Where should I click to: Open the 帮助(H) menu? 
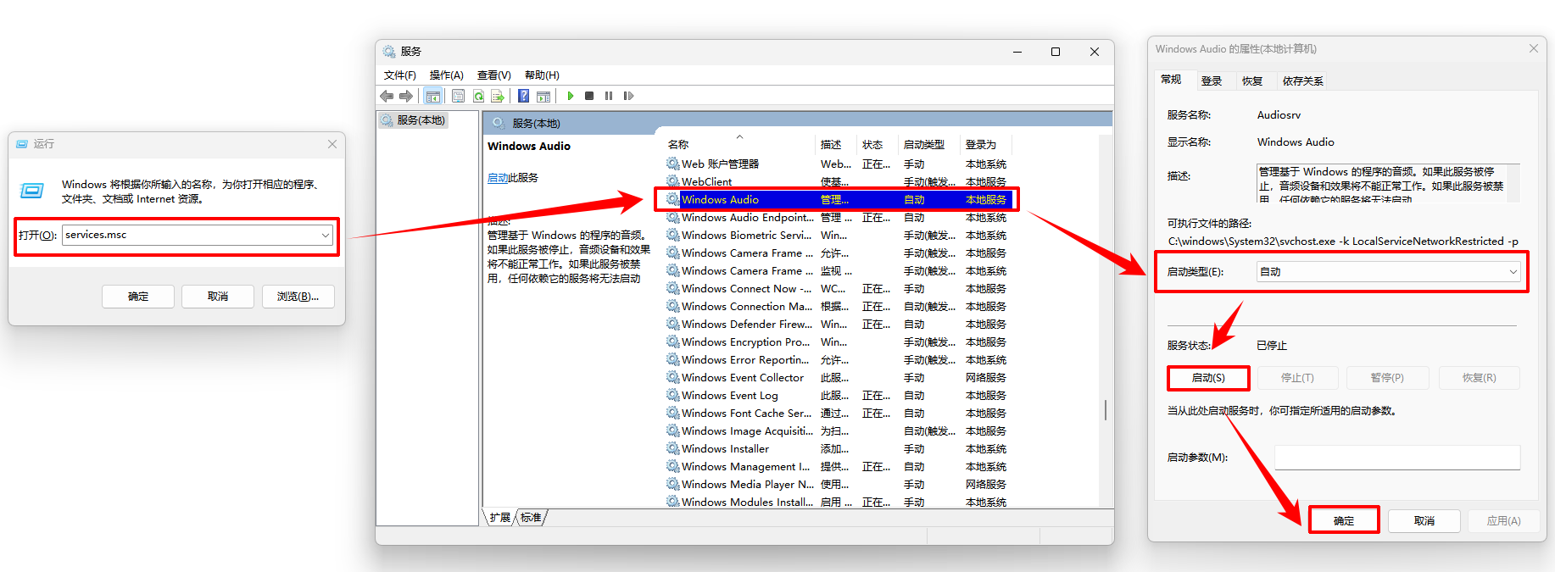(x=542, y=75)
